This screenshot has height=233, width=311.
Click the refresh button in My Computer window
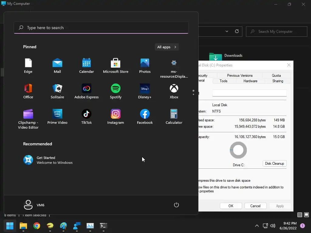pos(237,31)
